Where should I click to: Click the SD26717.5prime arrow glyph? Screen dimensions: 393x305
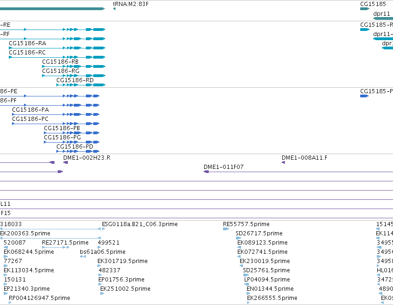coord(239,238)
